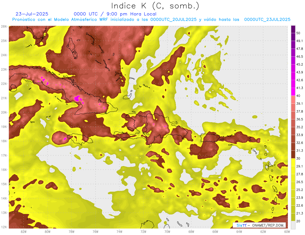Click "0000 UTC / 9:00 pm Hora Local" text

pos(115,14)
